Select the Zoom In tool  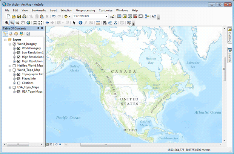coord(12,23)
